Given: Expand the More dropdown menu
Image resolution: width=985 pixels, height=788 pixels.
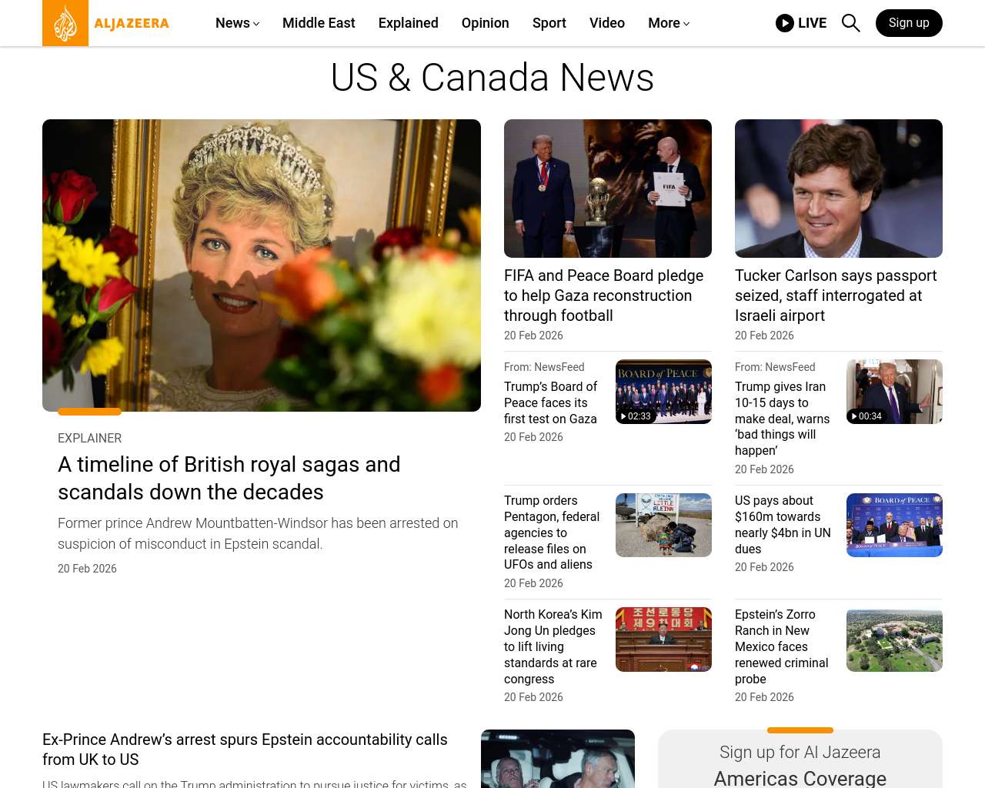Looking at the screenshot, I should point(668,23).
